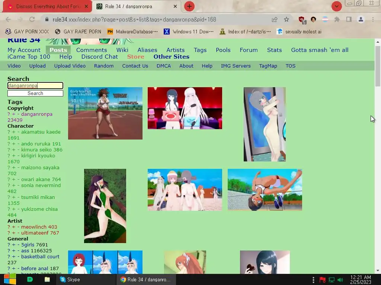Open the Stats page link
The image size is (381, 285).
(x=274, y=50)
